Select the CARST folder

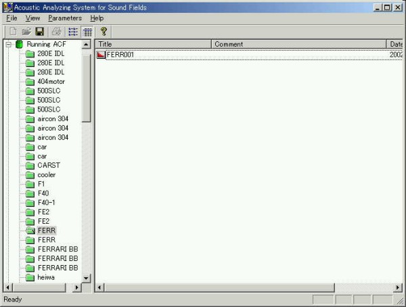click(49, 165)
